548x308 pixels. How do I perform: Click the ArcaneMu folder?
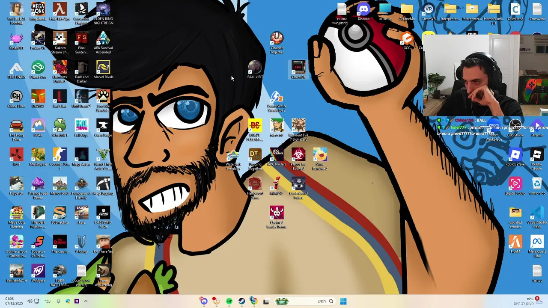point(407,12)
